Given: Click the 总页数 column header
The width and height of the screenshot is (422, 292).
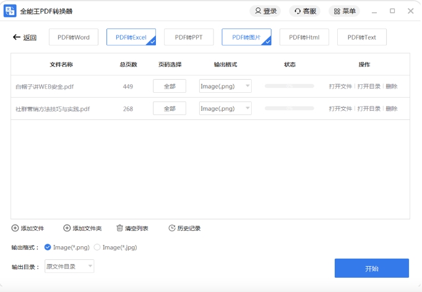Looking at the screenshot, I should (128, 64).
